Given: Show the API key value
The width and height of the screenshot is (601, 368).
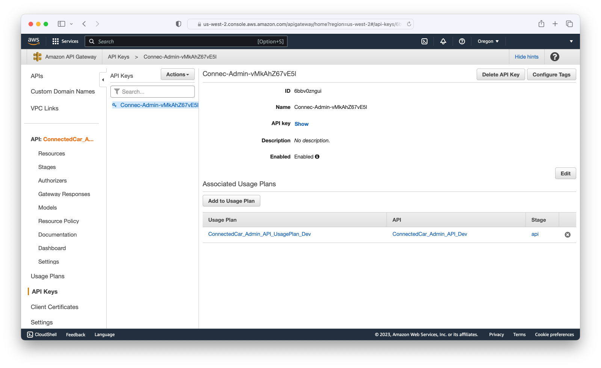Looking at the screenshot, I should [301, 124].
